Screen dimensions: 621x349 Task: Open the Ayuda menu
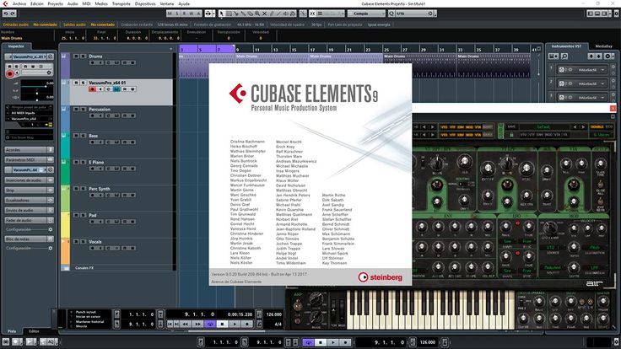pyautogui.click(x=184, y=3)
